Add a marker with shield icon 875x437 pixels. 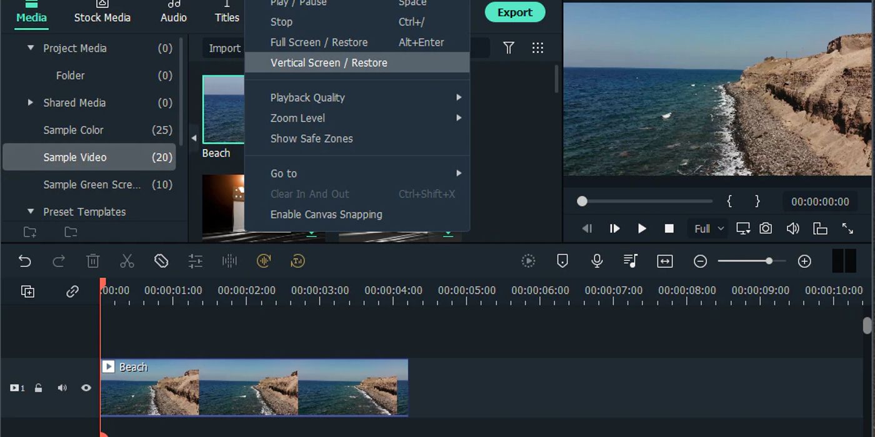point(562,261)
